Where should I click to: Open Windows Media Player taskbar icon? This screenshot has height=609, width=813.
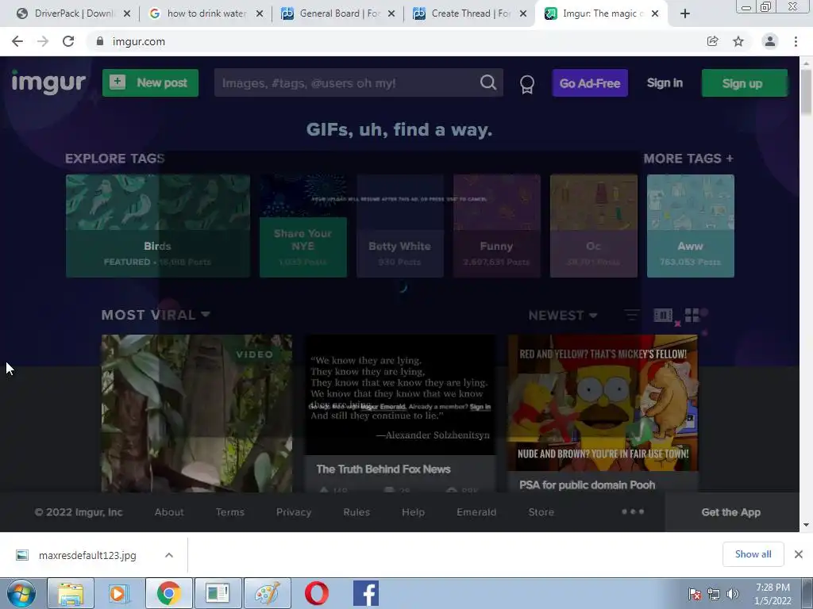point(119,593)
